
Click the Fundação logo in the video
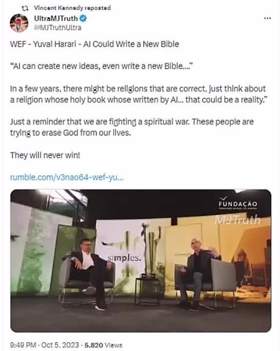(x=238, y=203)
